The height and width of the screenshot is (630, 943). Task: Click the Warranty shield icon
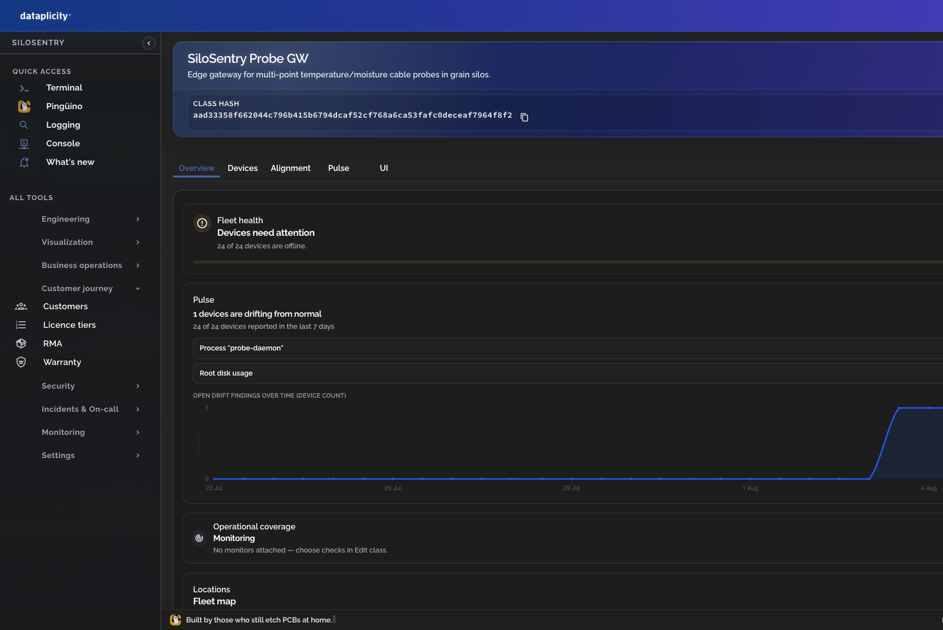21,362
